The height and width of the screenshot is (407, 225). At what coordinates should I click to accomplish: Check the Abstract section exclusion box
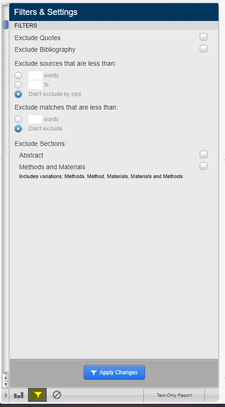click(204, 154)
